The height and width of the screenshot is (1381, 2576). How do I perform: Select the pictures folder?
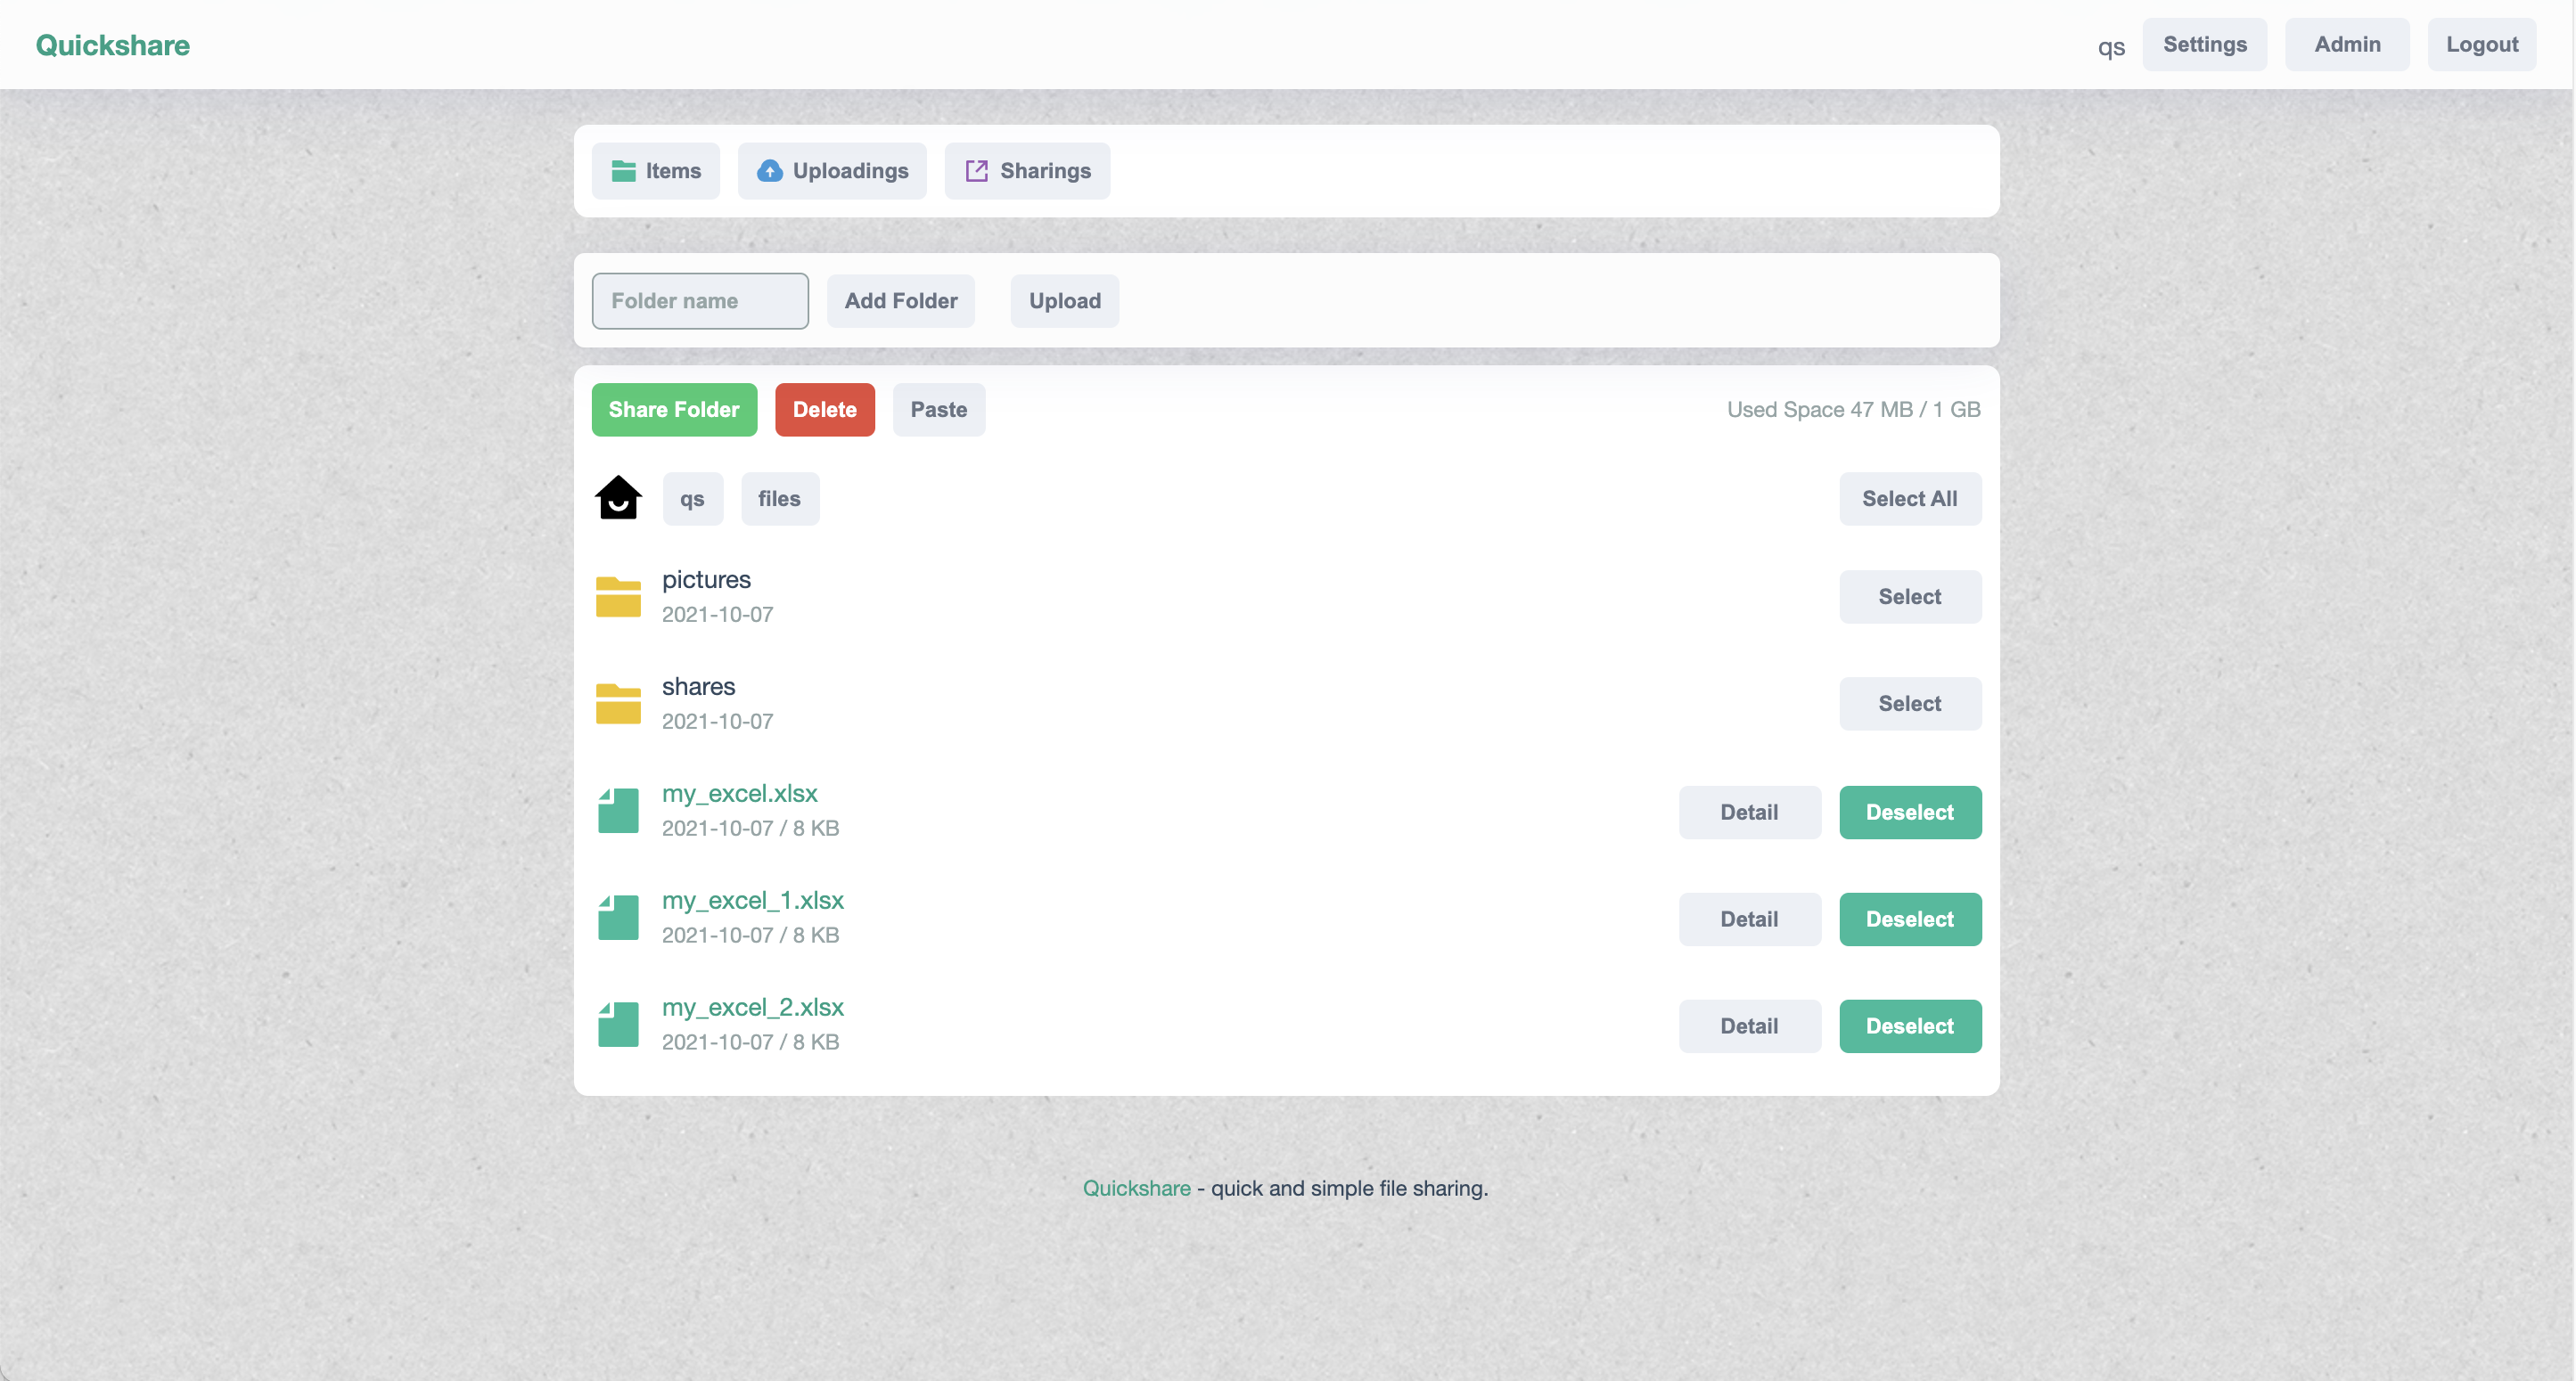tap(1910, 597)
